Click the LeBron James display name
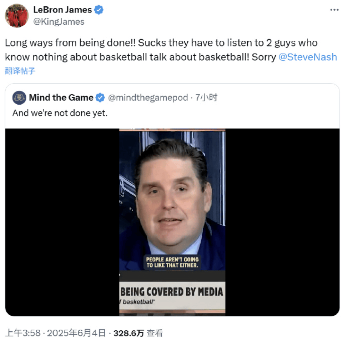 coord(63,10)
